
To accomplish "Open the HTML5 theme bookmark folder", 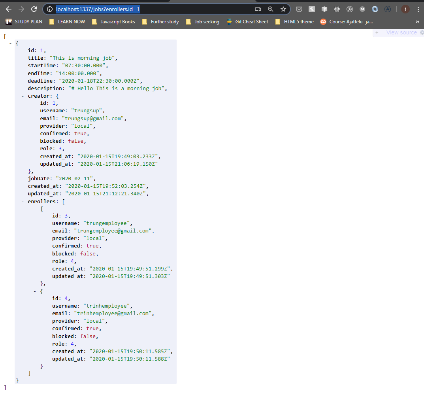I will (294, 22).
